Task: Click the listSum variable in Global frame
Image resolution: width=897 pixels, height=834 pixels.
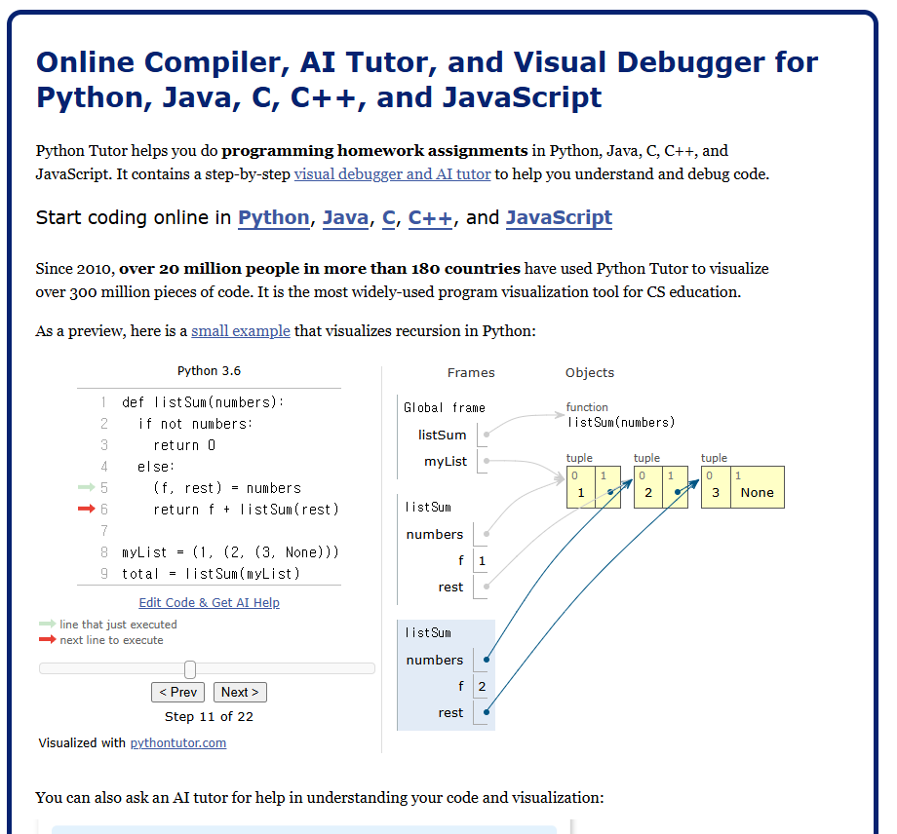Action: pyautogui.click(x=443, y=435)
